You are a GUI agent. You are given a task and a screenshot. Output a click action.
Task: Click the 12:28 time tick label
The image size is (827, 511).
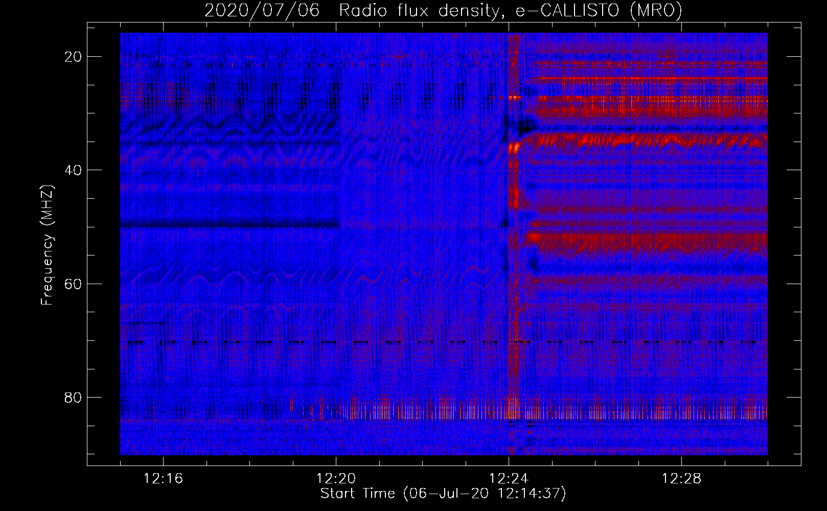[x=681, y=479]
